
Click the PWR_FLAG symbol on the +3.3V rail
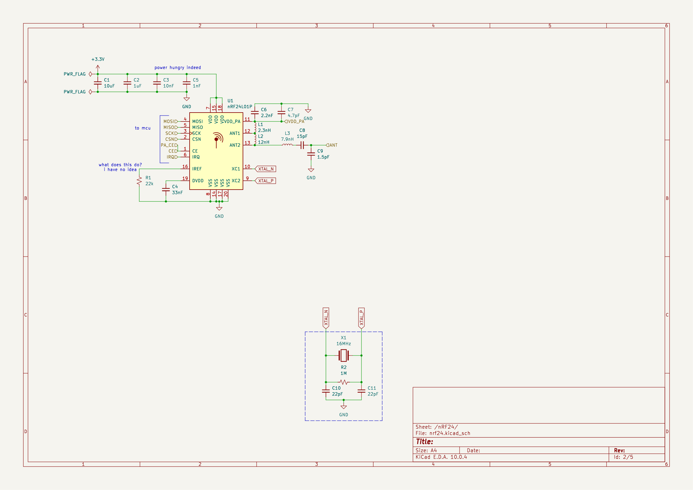90,74
